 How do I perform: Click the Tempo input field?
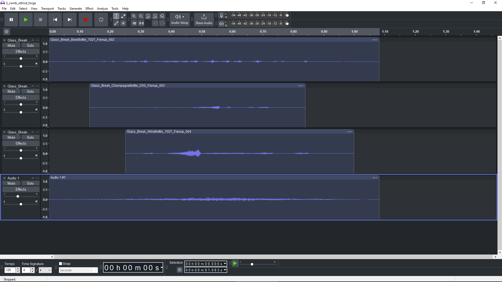10,270
